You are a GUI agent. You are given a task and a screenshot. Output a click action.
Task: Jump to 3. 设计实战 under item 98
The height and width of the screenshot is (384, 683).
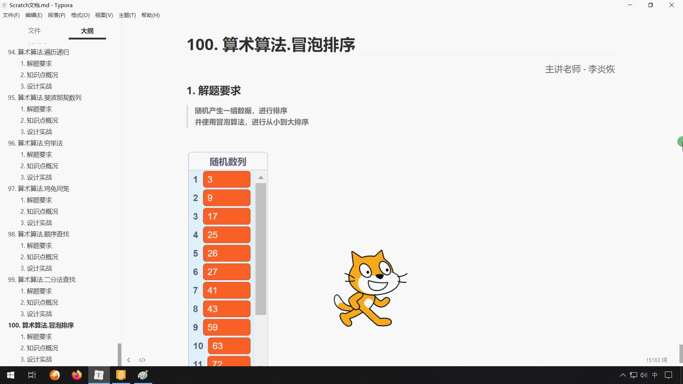click(36, 268)
